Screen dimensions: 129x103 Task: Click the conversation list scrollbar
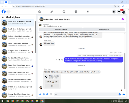35,37
